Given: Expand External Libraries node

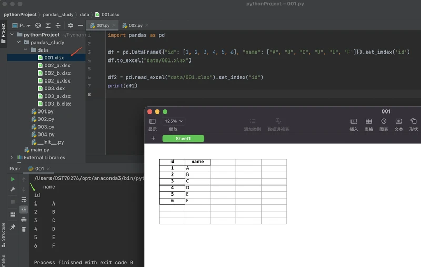Looking at the screenshot, I should [11, 157].
